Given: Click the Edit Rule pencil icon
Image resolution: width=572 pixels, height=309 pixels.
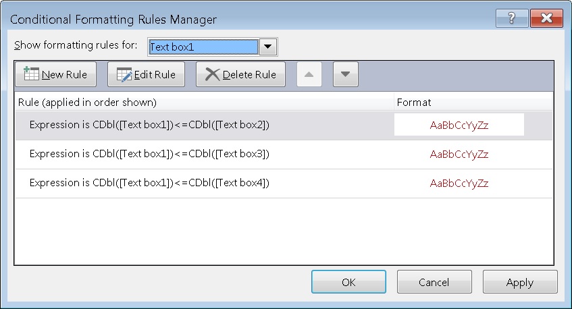Looking at the screenshot, I should (124, 74).
